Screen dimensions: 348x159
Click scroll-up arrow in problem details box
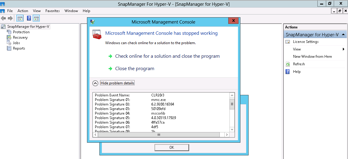pyautogui.click(x=232, y=96)
